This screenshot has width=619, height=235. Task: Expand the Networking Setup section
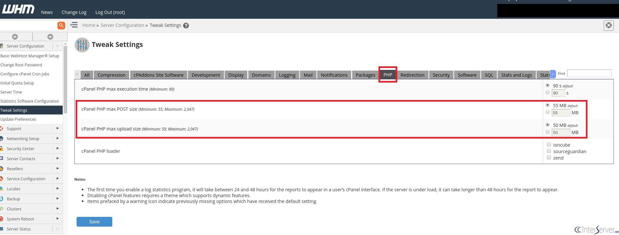coord(57,139)
